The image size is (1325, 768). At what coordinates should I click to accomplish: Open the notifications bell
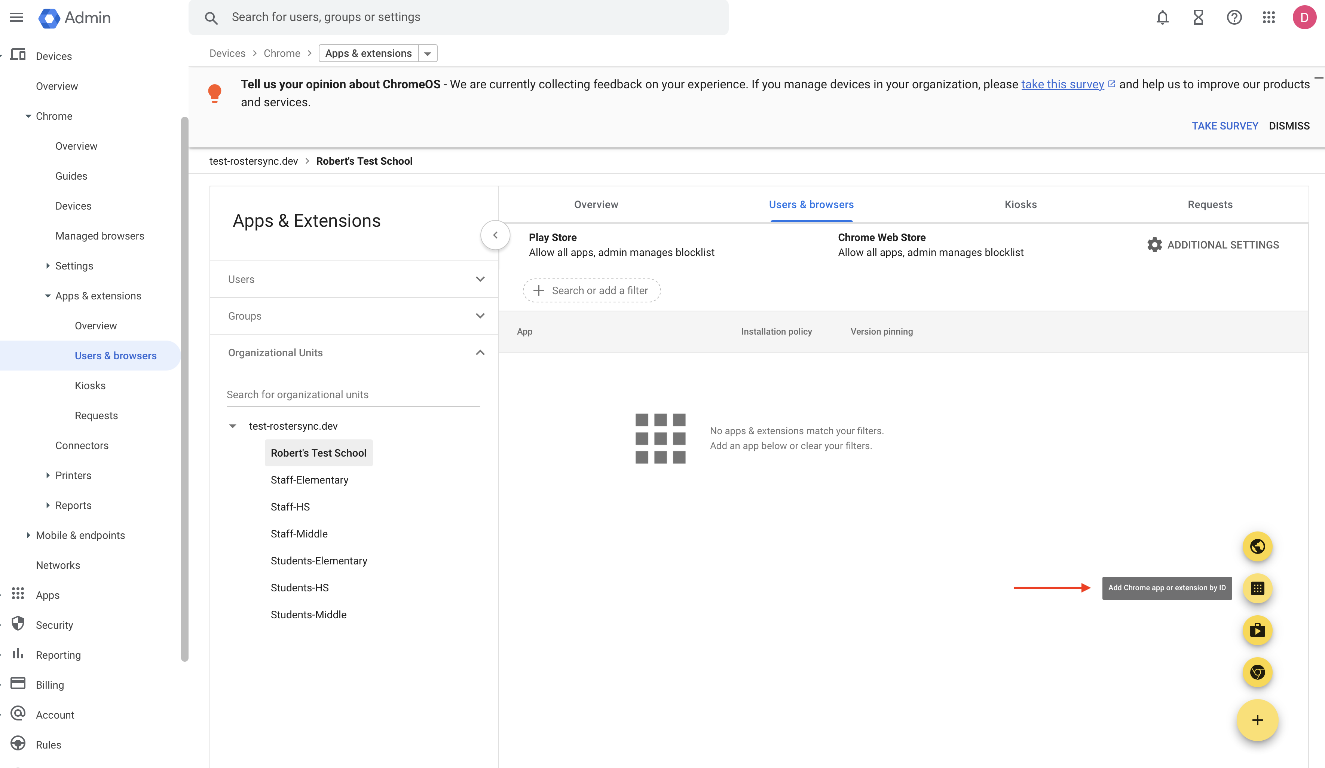[1163, 17]
